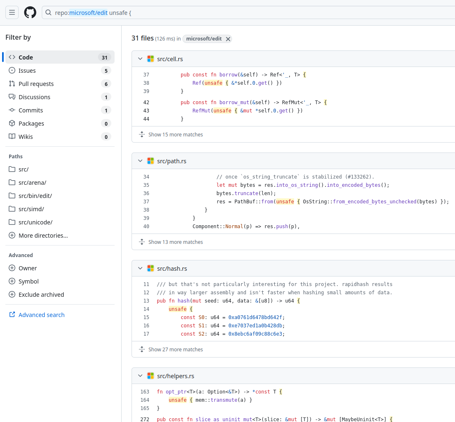
Task: Click the folder icon next to src/
Action: pos(12,169)
